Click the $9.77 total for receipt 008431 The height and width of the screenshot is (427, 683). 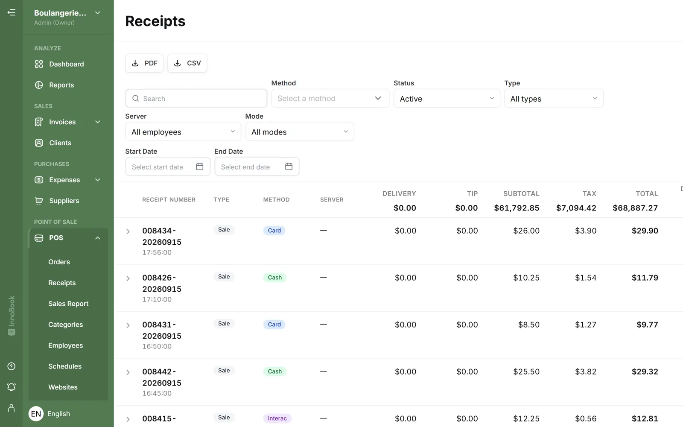pos(648,325)
